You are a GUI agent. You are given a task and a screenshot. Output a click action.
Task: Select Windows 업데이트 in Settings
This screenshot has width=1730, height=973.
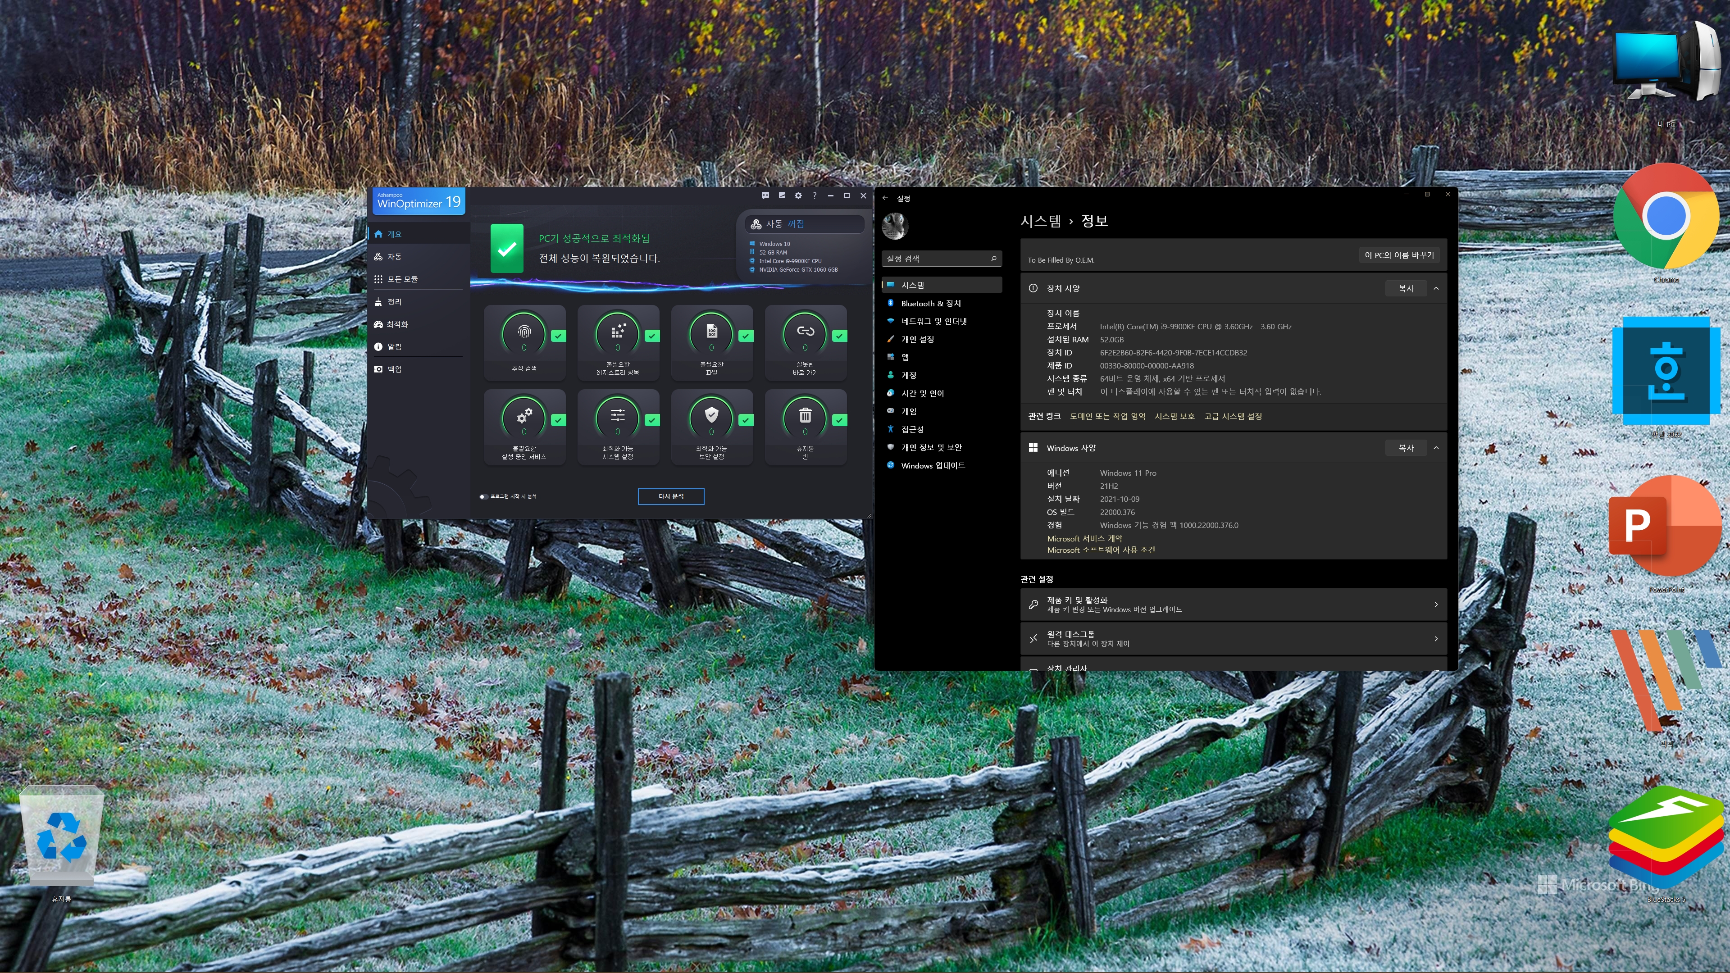942,465
